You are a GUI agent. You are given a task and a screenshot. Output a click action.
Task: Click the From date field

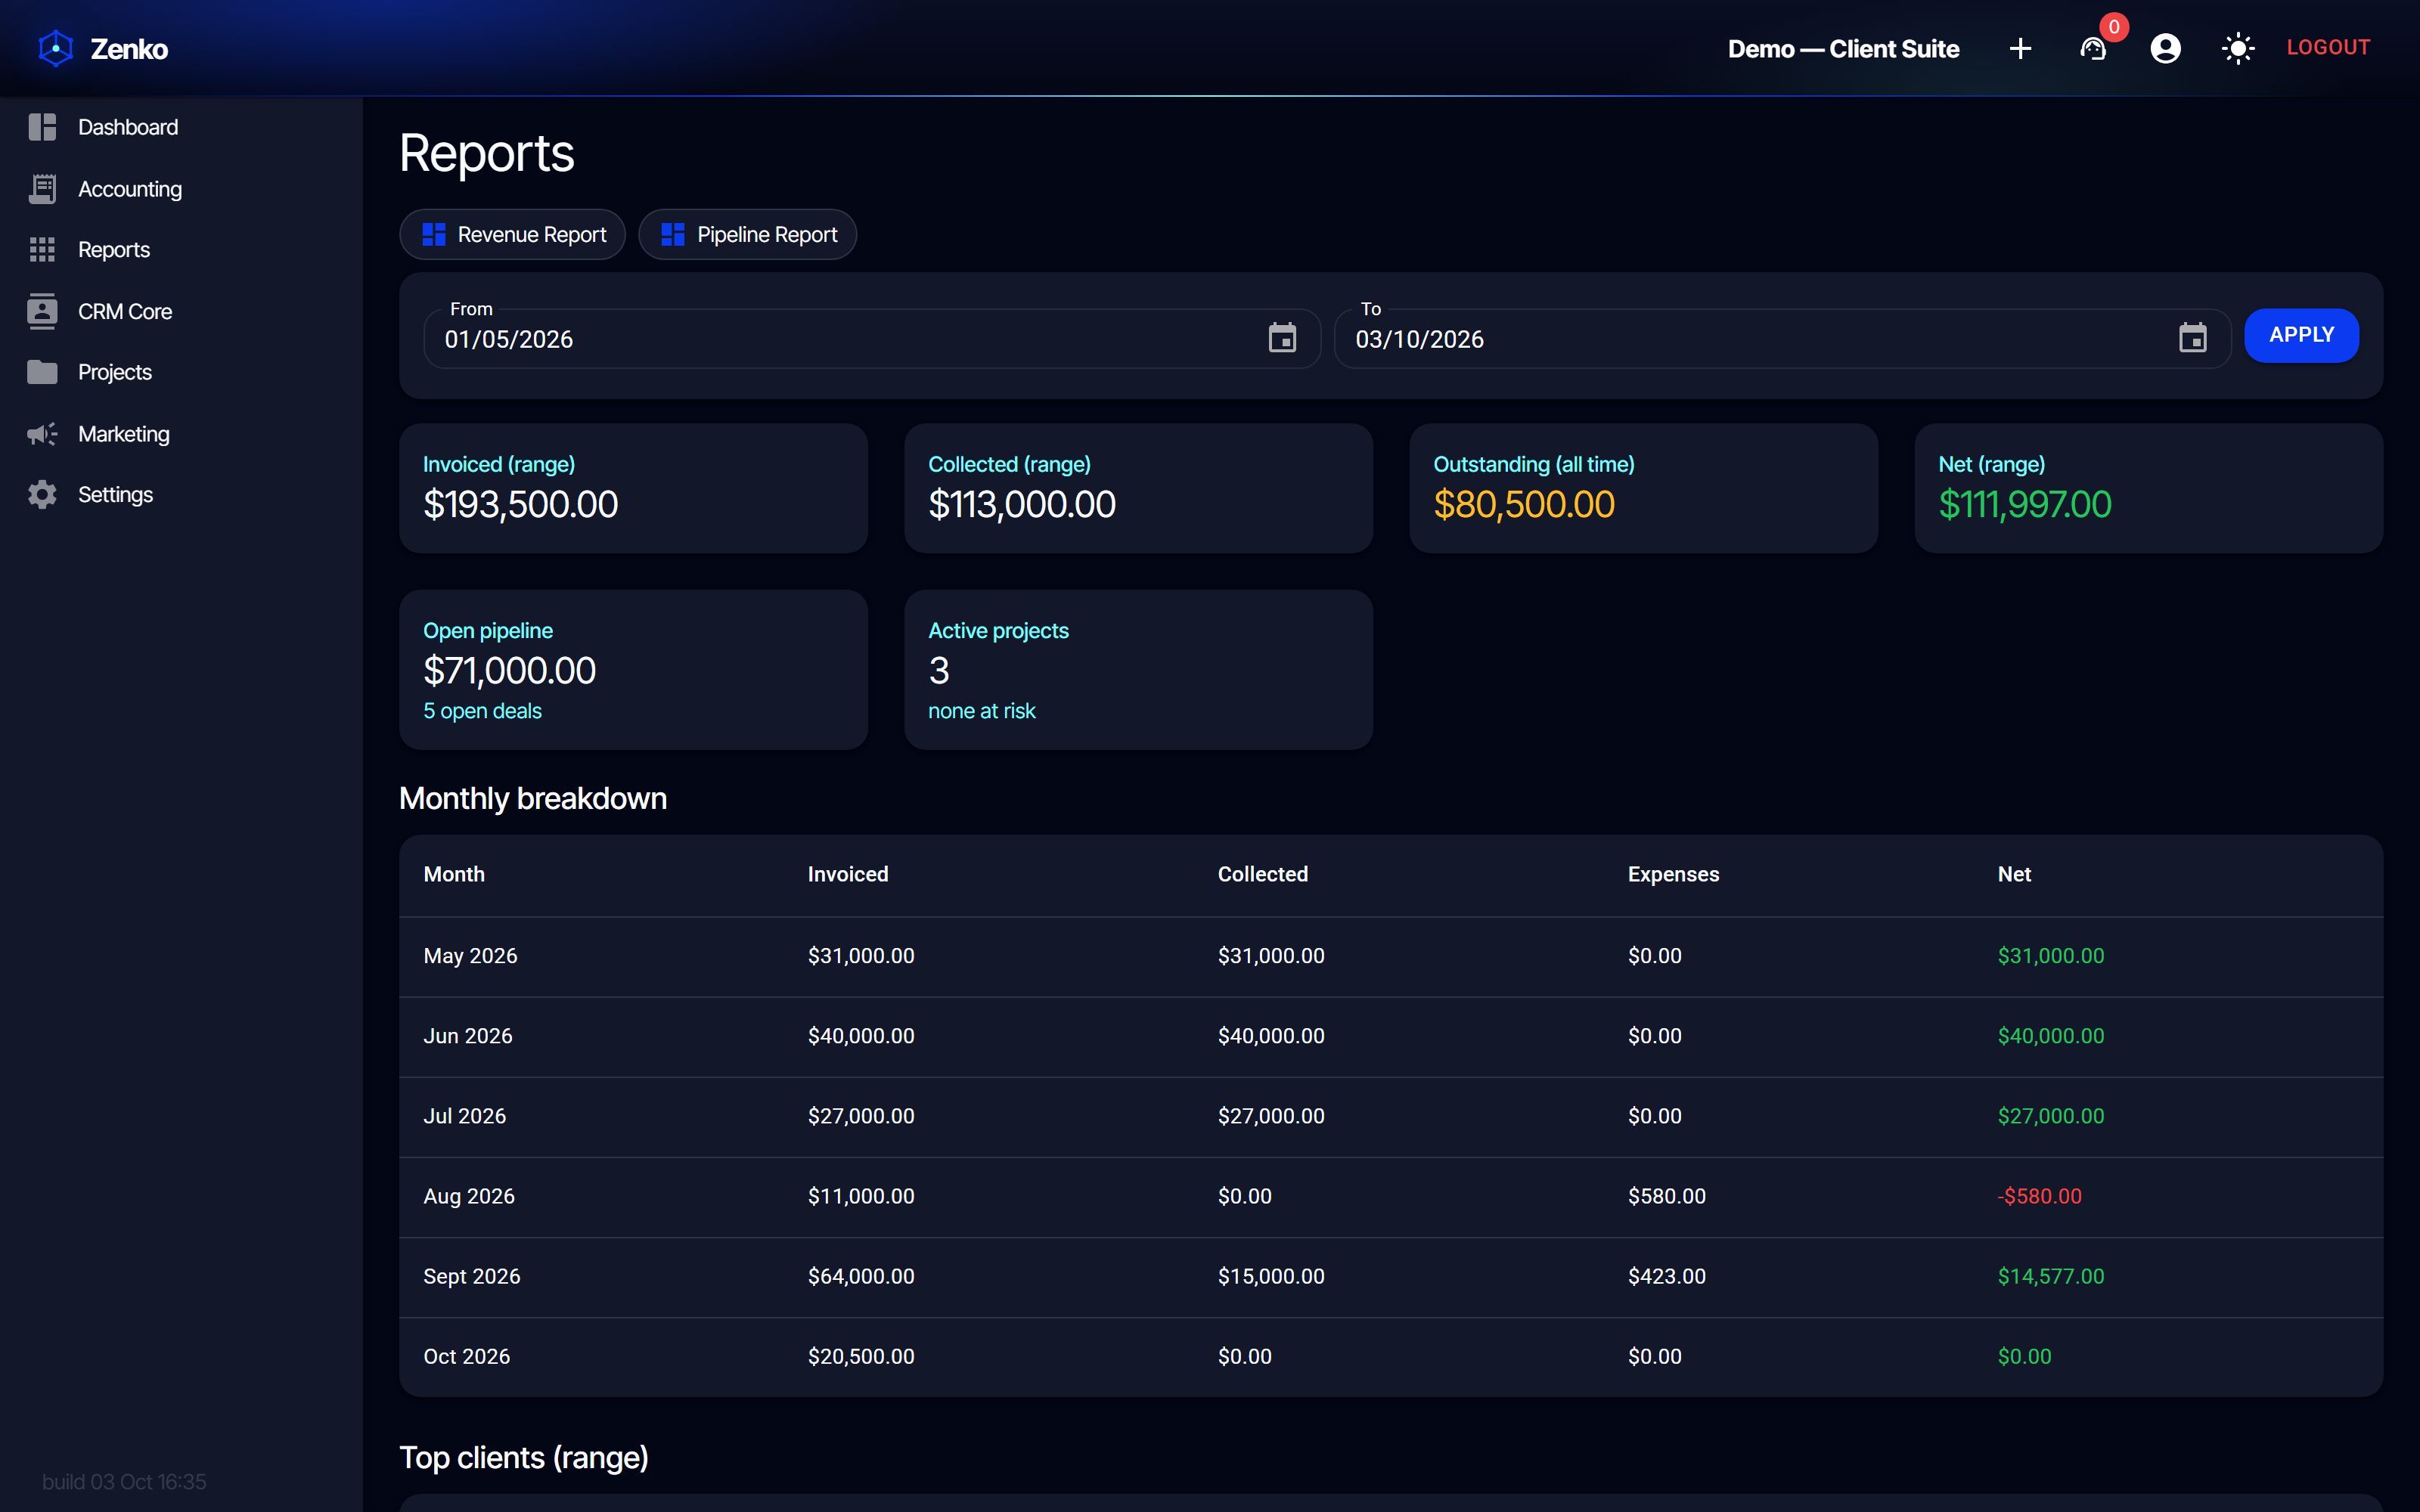(x=872, y=339)
